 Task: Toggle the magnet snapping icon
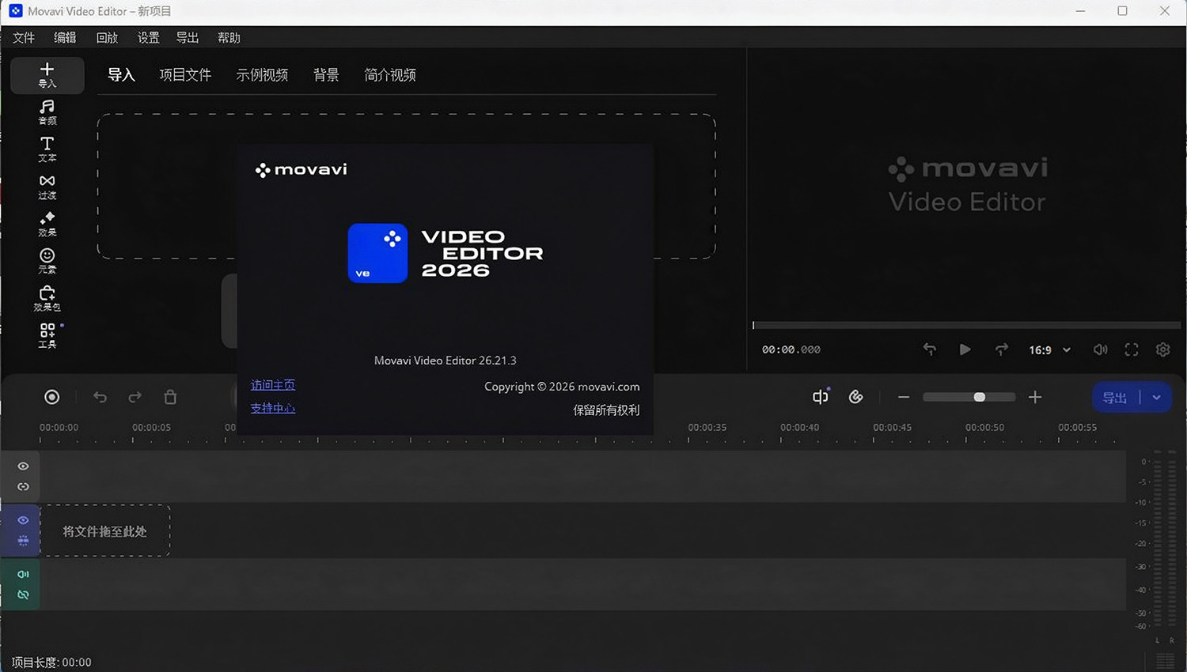click(856, 397)
